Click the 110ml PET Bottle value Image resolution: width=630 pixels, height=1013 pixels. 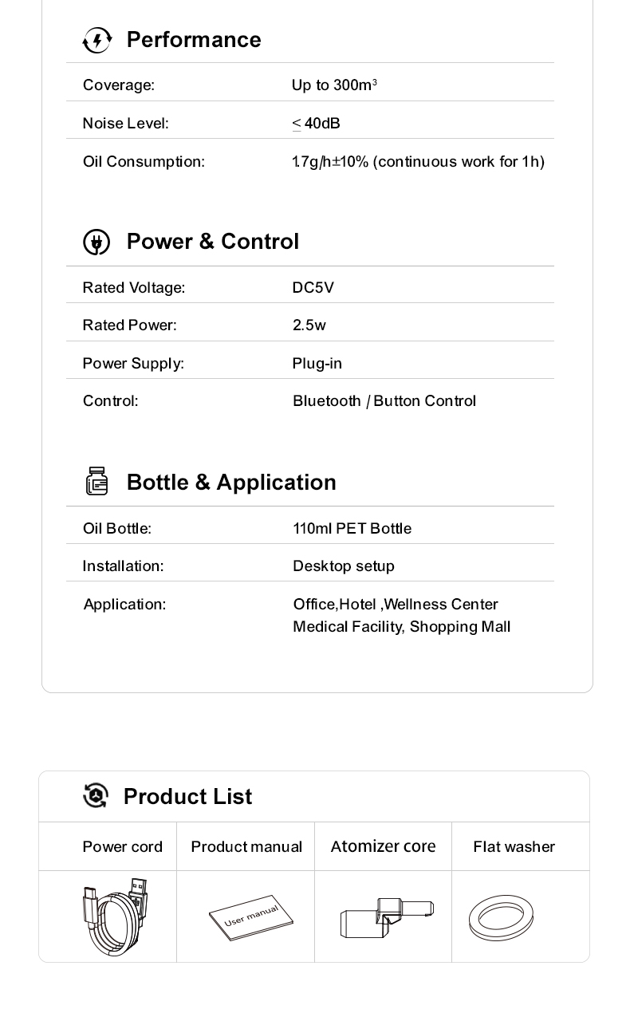[x=352, y=528]
